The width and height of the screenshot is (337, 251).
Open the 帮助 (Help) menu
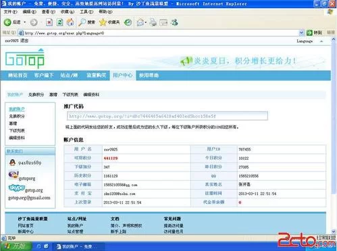click(x=105, y=11)
